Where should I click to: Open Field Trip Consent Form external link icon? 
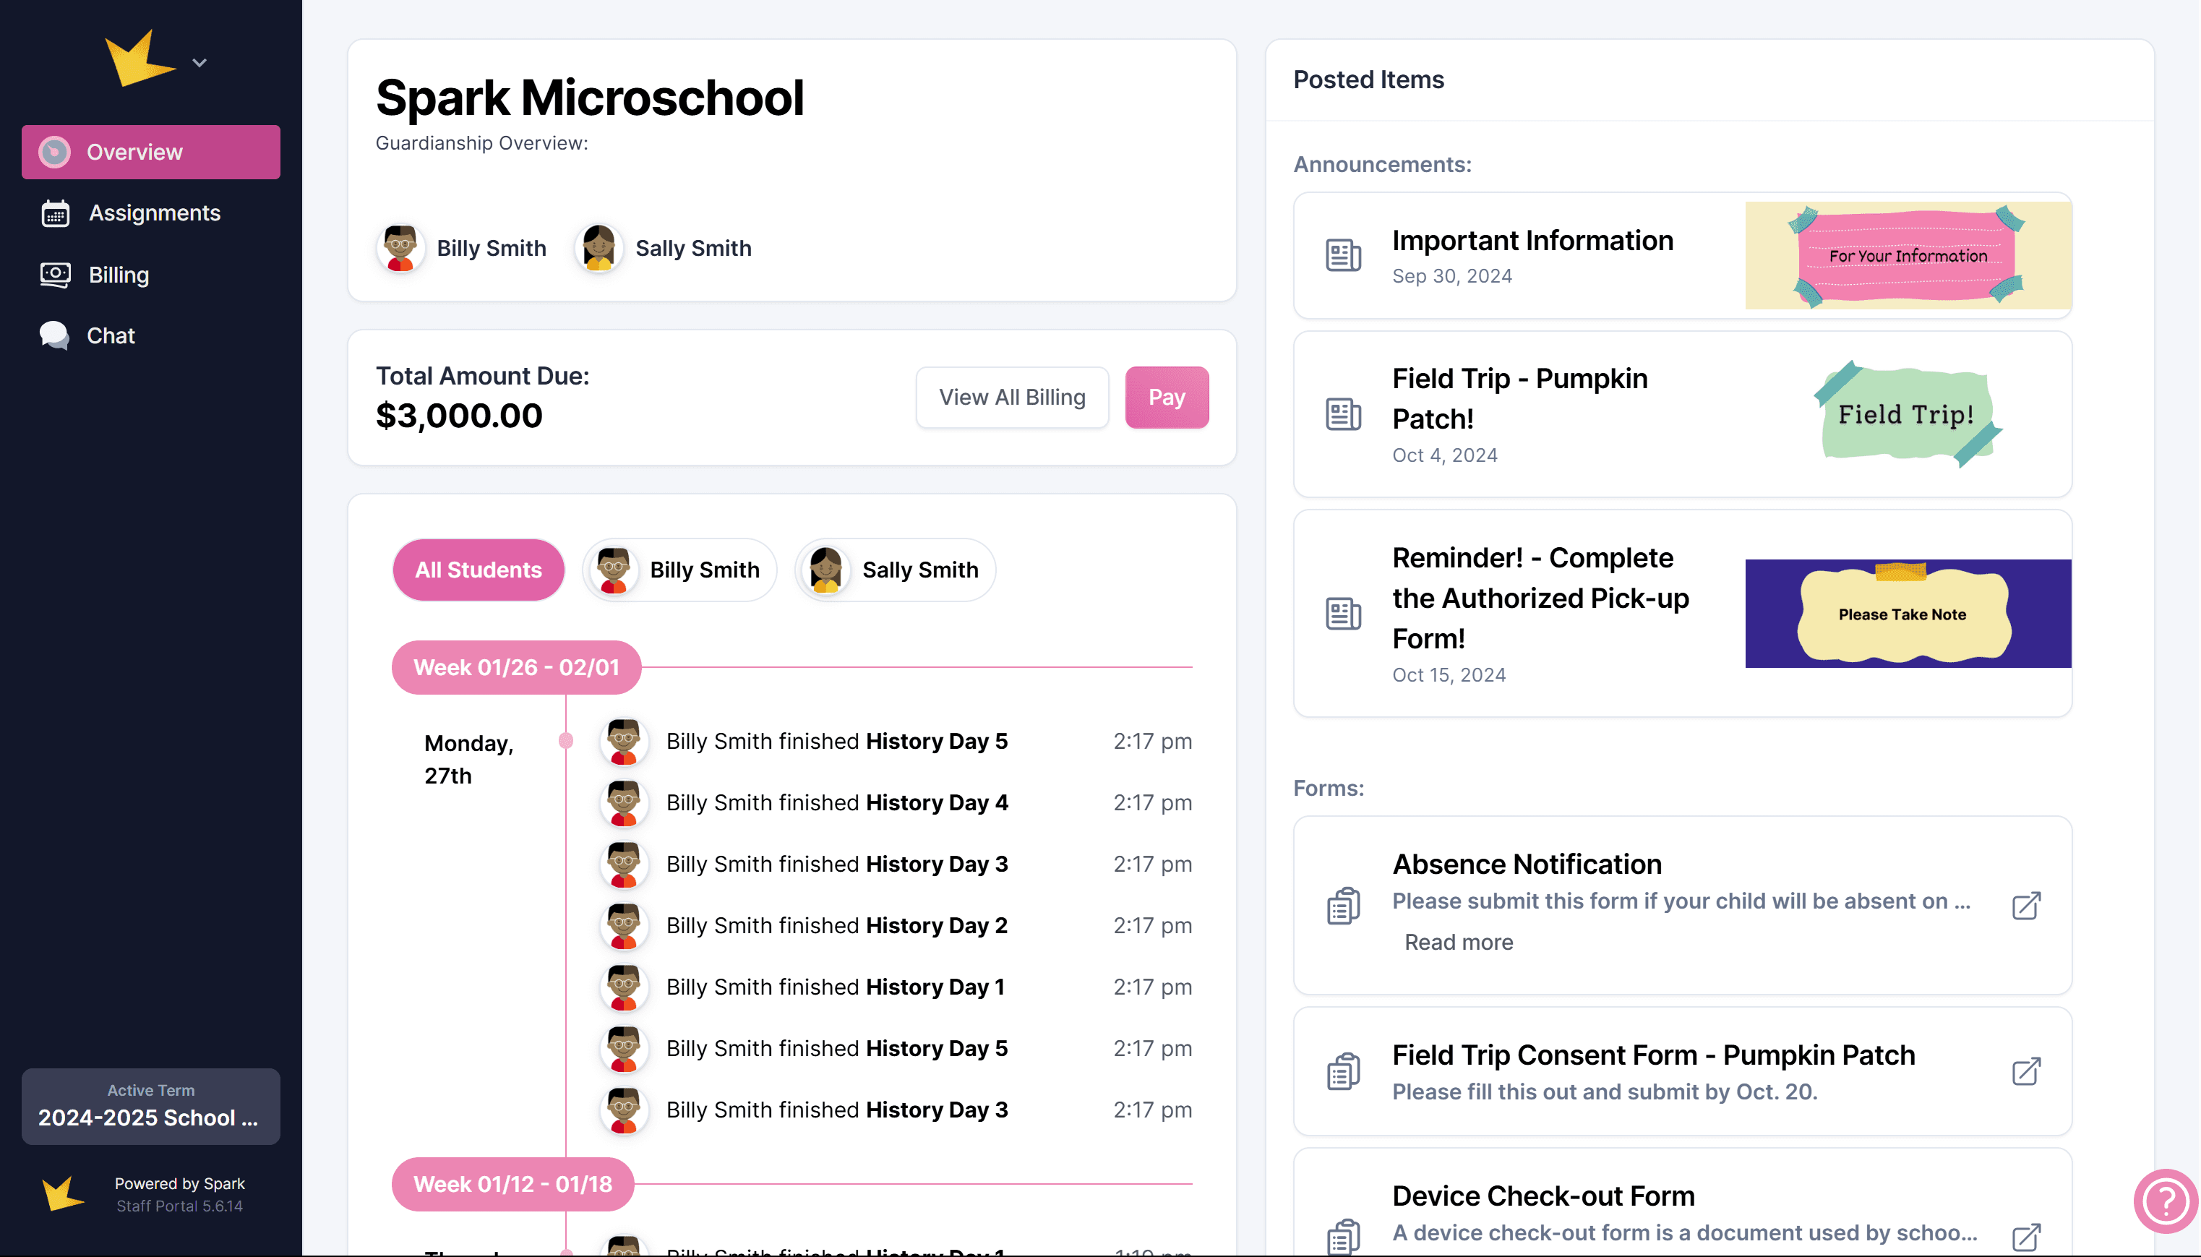pyautogui.click(x=2026, y=1071)
